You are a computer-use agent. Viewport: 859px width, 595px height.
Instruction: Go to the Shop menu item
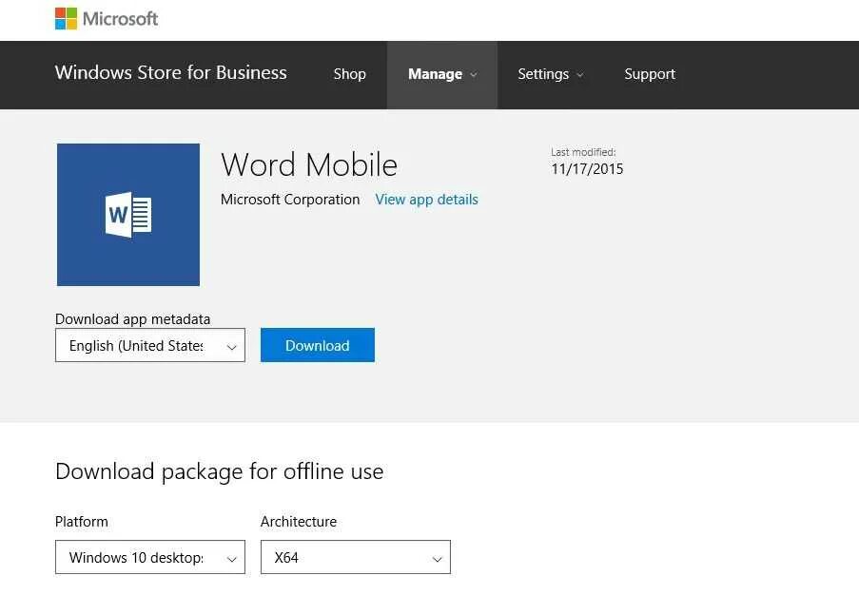tap(349, 74)
